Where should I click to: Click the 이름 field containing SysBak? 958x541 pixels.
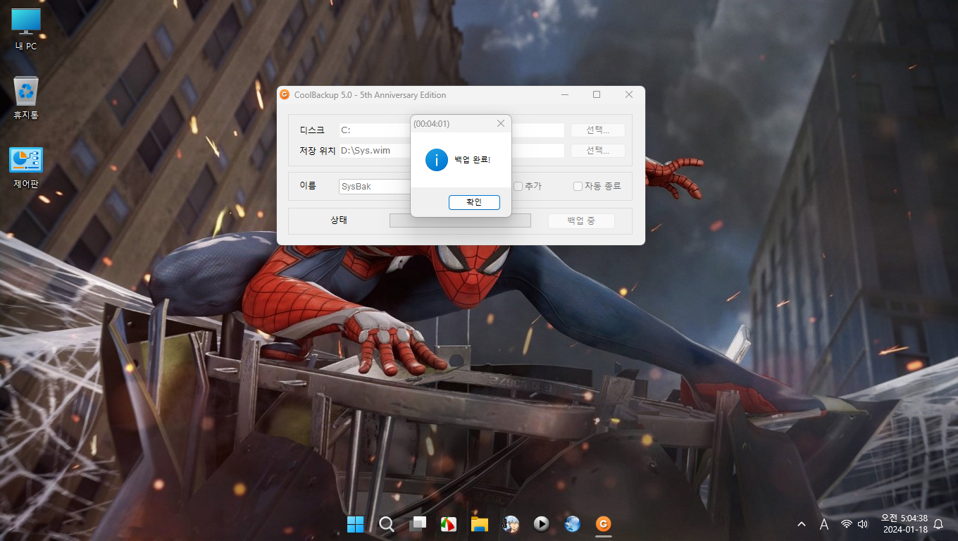pyautogui.click(x=375, y=187)
